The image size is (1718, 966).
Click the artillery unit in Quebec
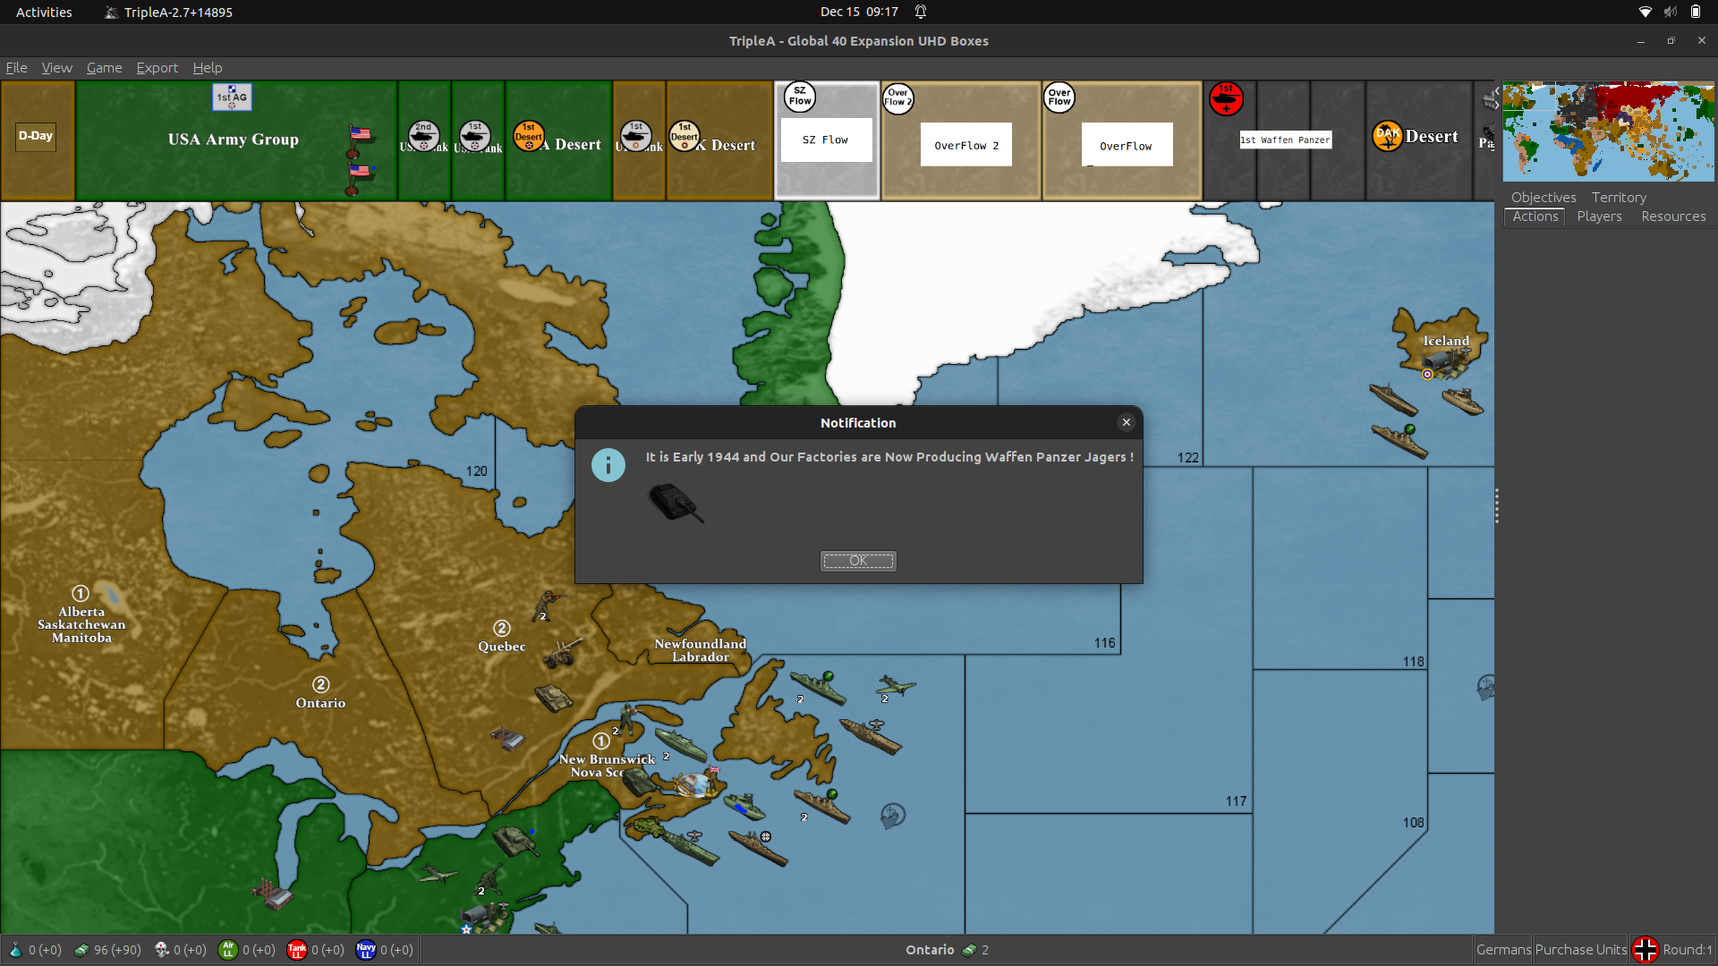[563, 654]
